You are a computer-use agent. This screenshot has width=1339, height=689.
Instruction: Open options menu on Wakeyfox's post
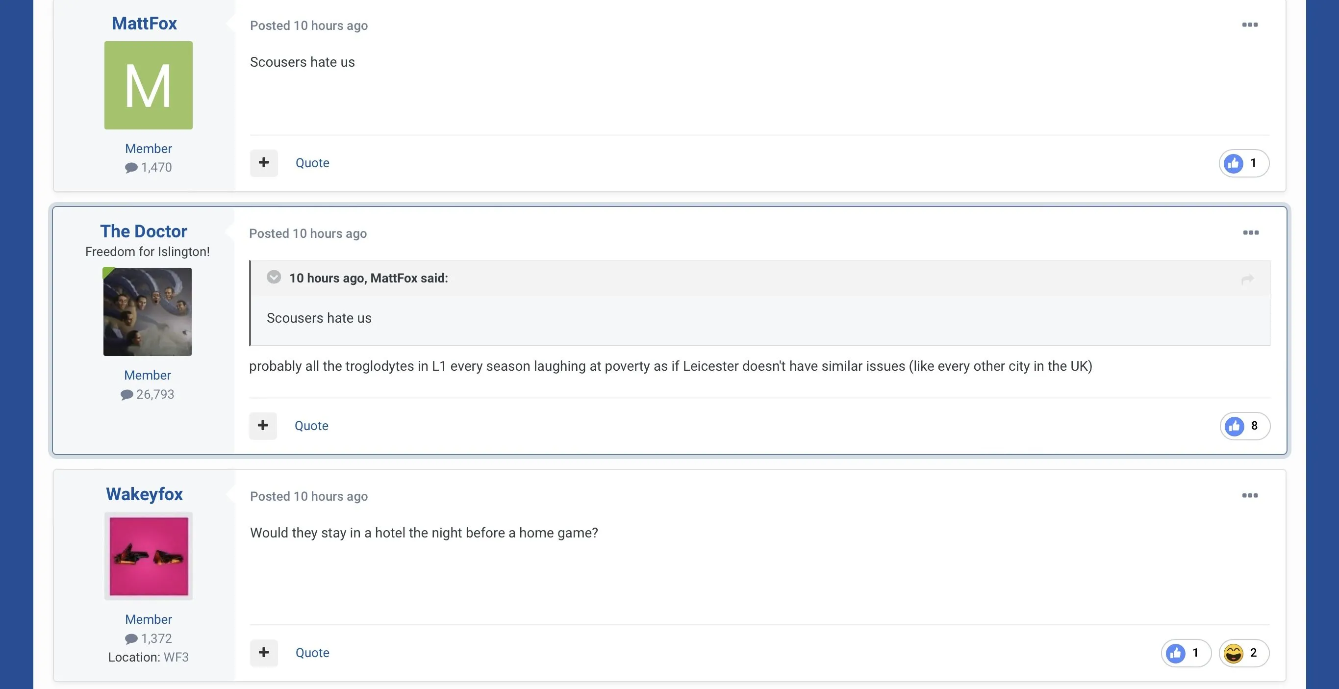[x=1250, y=496]
